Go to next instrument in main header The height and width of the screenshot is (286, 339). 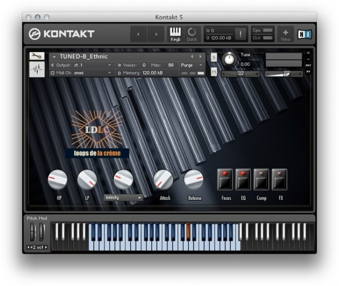[156, 34]
